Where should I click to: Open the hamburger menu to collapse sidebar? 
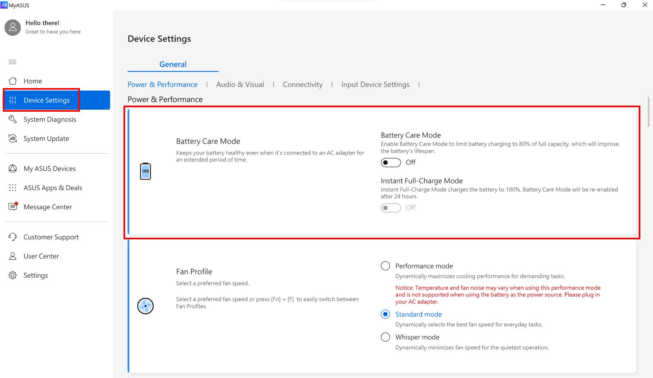tap(13, 62)
